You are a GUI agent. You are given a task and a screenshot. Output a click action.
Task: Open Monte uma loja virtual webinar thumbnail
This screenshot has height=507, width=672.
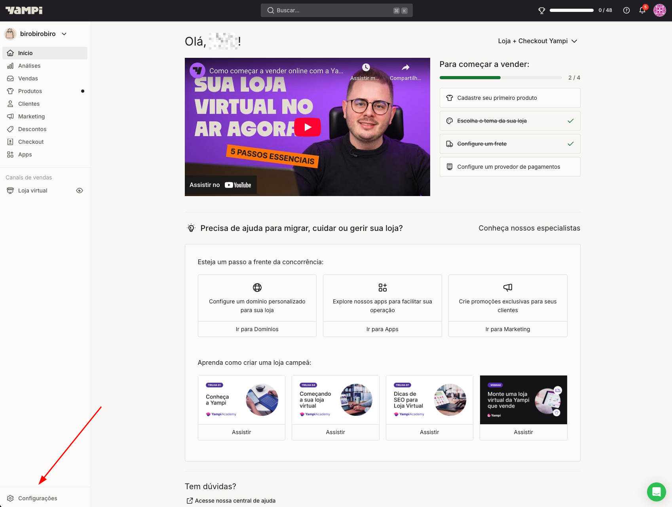(524, 400)
